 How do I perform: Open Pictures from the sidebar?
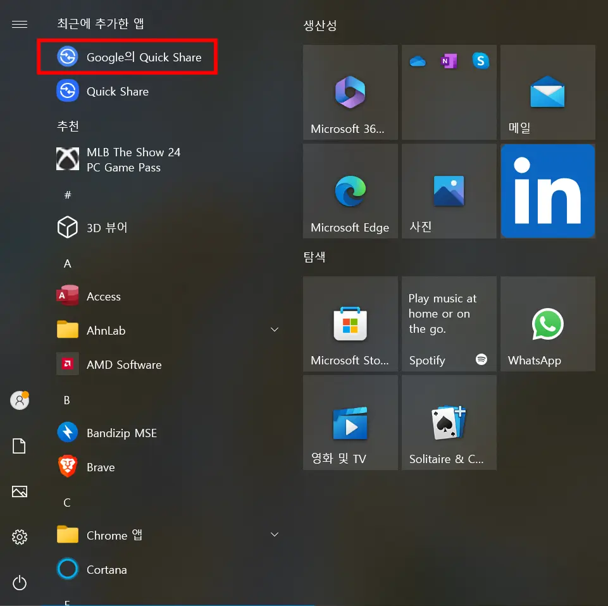(20, 492)
